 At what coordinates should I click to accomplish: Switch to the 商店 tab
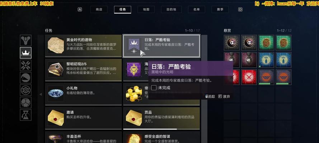99,10
